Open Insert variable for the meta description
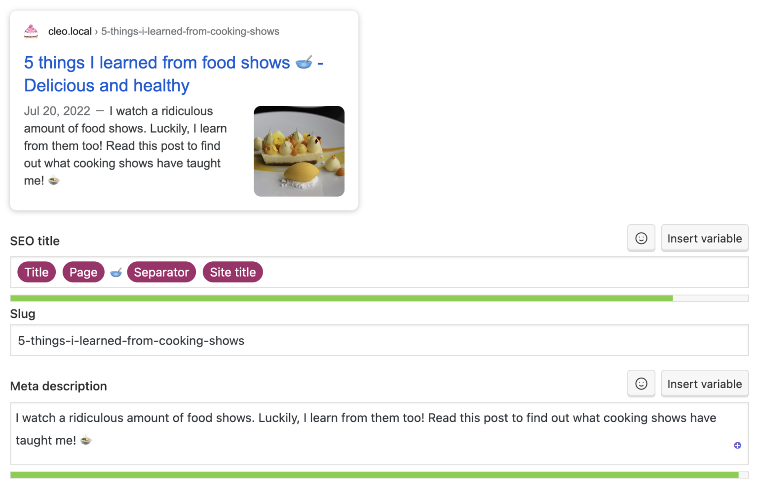Viewport: 758px width, 492px height. 704,384
